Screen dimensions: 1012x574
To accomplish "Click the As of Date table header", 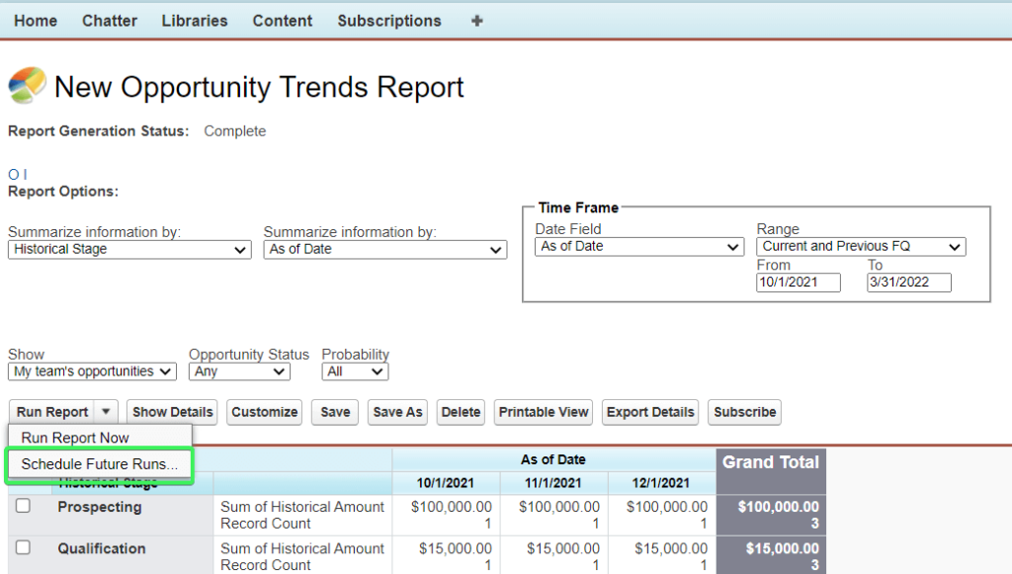I will 553,459.
